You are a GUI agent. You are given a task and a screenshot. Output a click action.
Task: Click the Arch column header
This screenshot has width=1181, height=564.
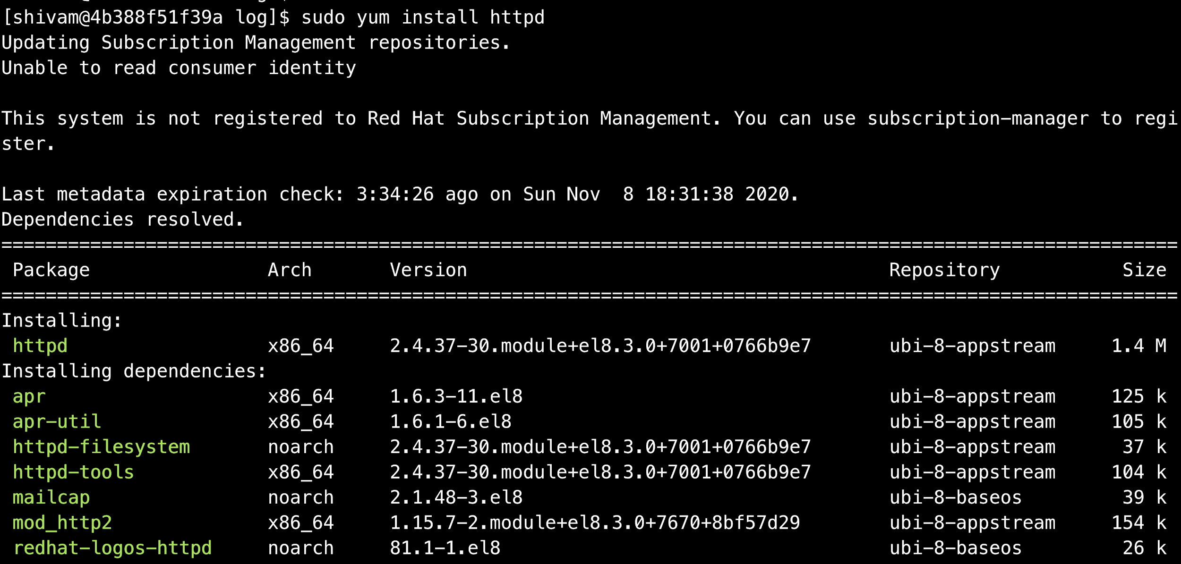(x=290, y=270)
